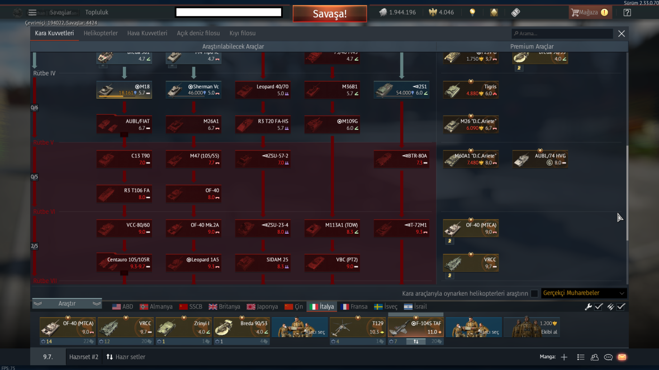Open the list icon in the squad bar
Viewport: 659px width, 370px height.
(581, 357)
